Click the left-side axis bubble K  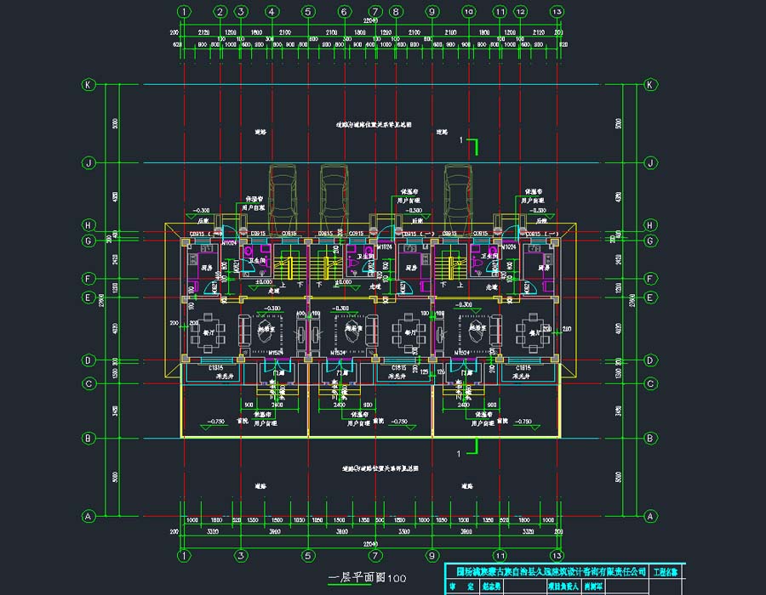88,85
